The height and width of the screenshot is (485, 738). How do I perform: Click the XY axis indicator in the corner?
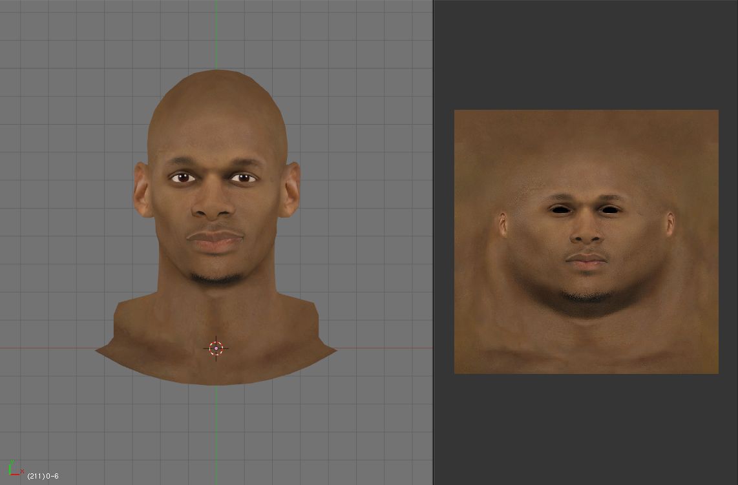pos(14,470)
